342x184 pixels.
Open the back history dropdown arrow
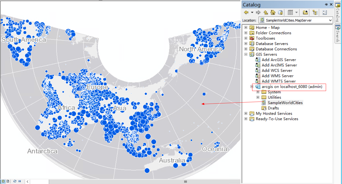click(252, 12)
